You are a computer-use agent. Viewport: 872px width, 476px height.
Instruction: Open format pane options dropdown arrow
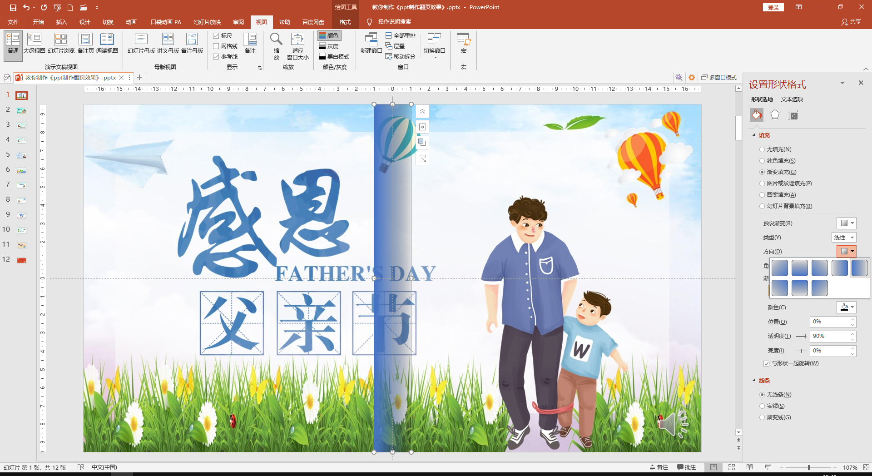pos(842,83)
